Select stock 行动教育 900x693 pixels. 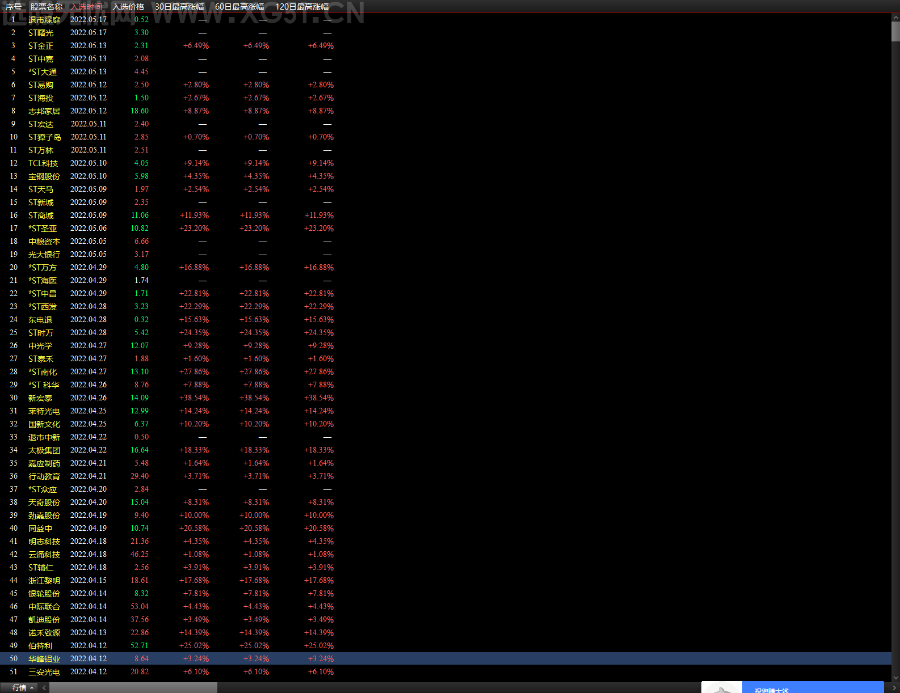pos(44,476)
